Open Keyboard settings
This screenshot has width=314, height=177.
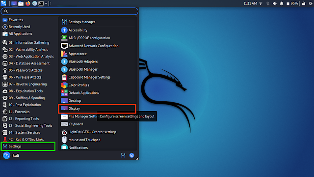98,124
